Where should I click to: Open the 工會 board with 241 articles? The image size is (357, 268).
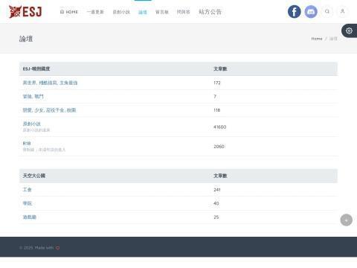pyautogui.click(x=27, y=190)
